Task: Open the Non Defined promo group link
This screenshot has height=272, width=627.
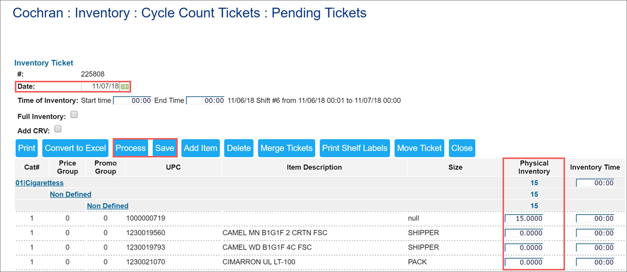Action: coord(108,206)
